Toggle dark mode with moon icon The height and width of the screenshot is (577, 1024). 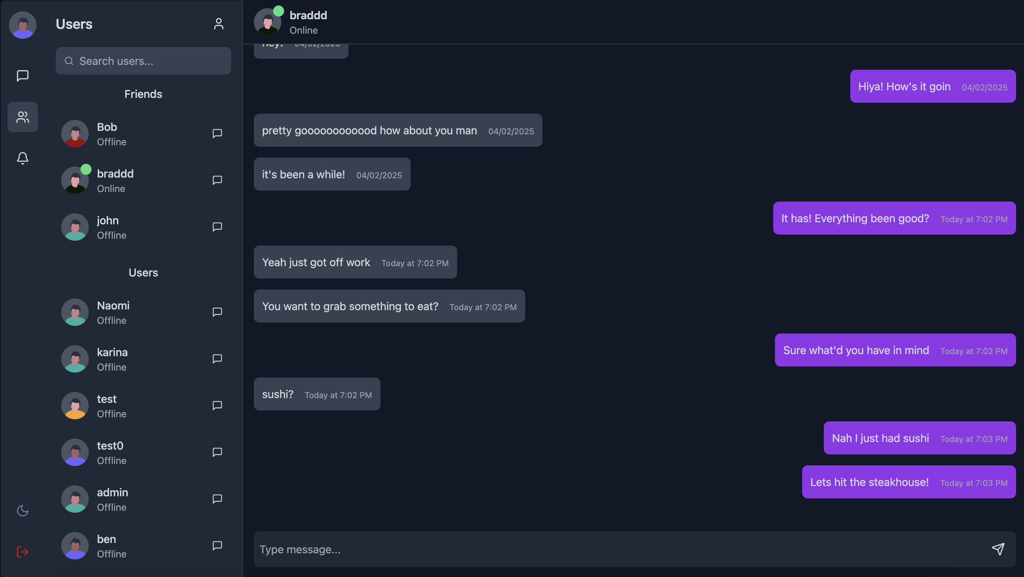click(23, 511)
